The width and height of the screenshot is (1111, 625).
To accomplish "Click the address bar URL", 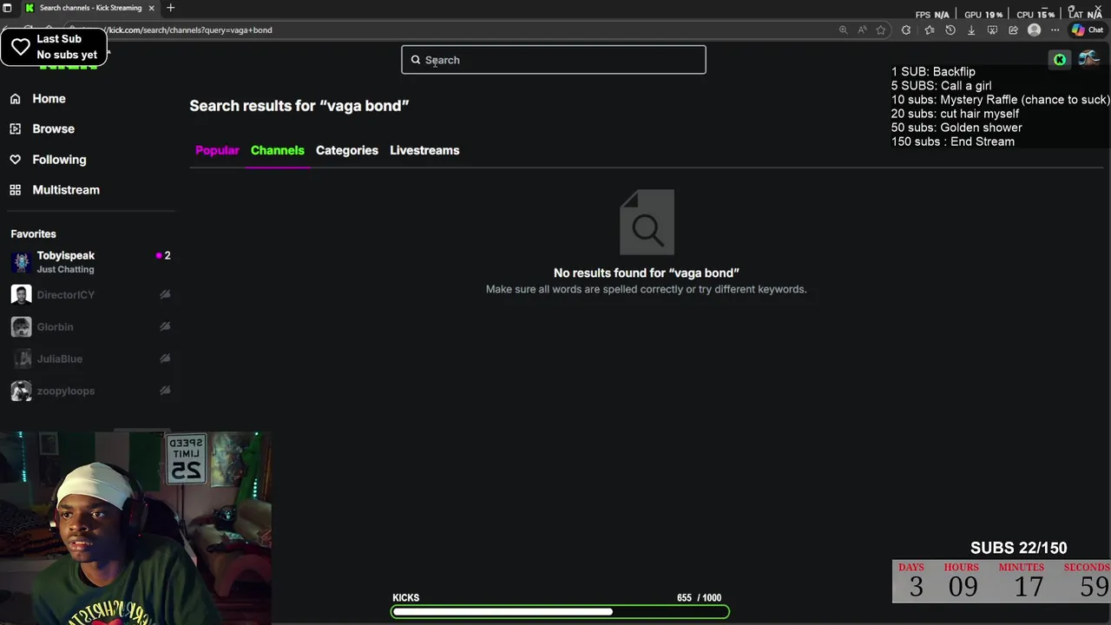I will click(x=189, y=30).
